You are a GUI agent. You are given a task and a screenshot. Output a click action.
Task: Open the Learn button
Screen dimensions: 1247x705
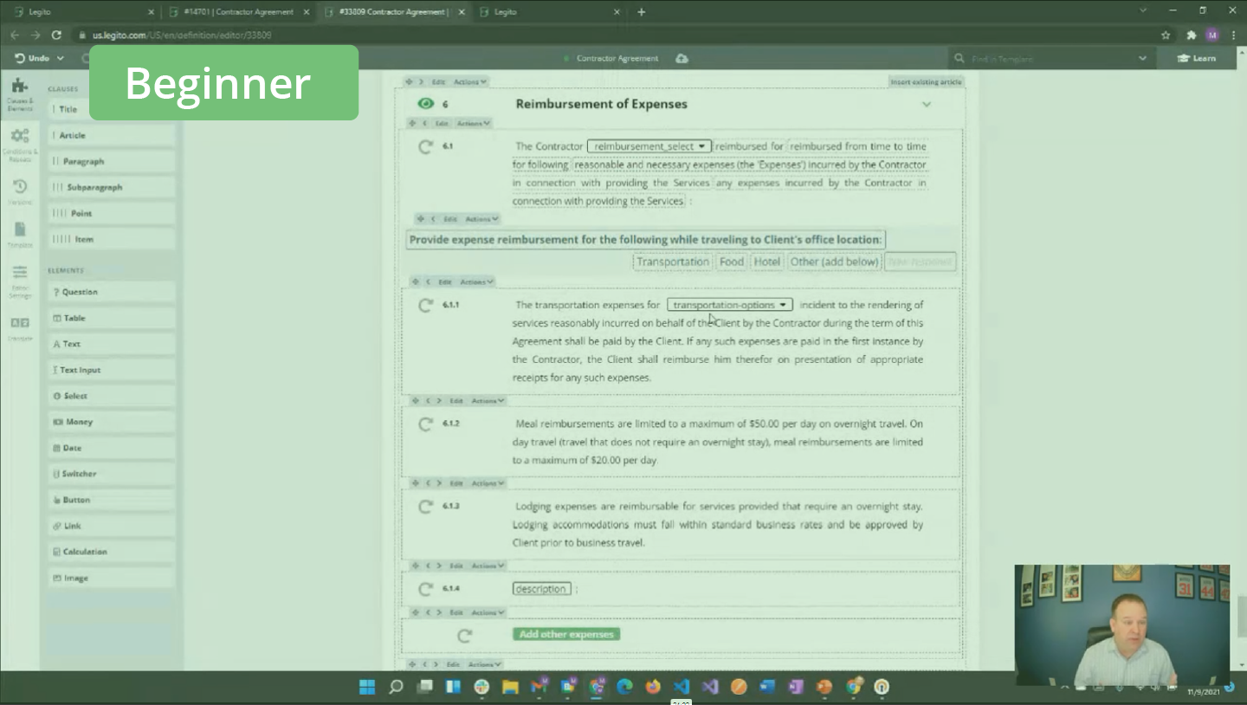[1197, 58]
